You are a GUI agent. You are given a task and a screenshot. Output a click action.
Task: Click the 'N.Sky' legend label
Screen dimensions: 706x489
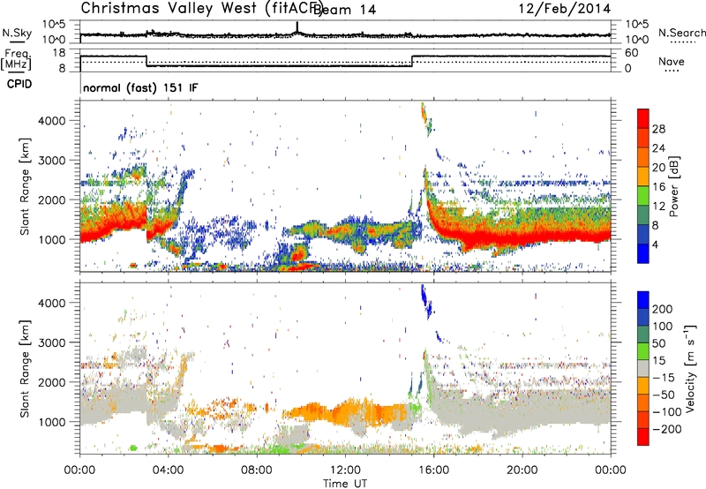tap(17, 33)
